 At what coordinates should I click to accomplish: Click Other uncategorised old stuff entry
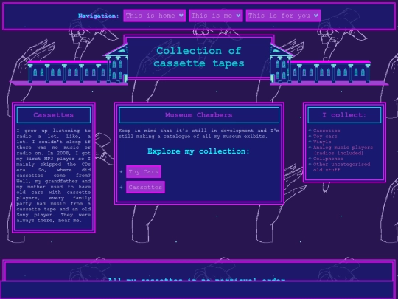point(341,167)
